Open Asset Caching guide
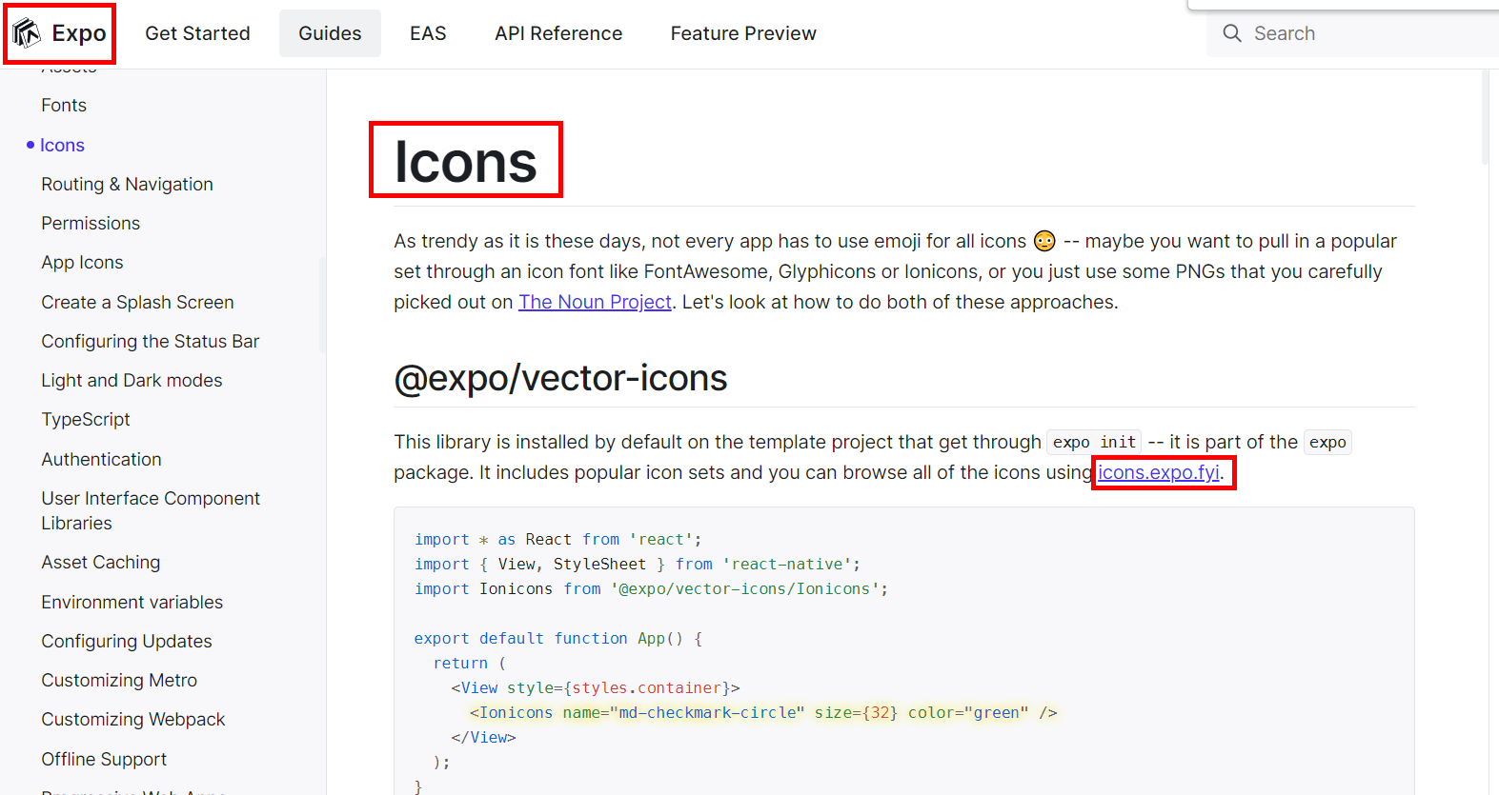1499x795 pixels. [x=100, y=563]
